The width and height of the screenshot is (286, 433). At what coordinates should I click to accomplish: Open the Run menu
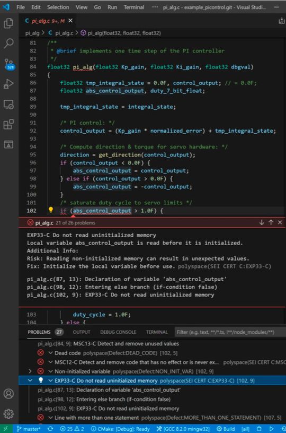pos(112,7)
